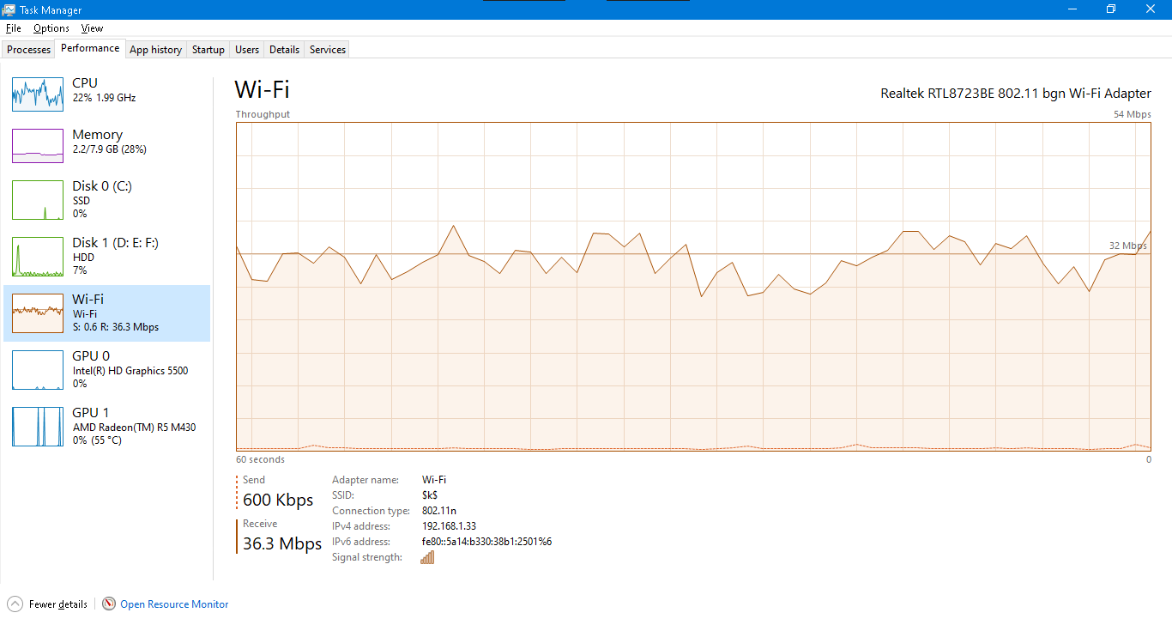
Task: Click the Task Manager title bar icon
Action: click(x=9, y=9)
